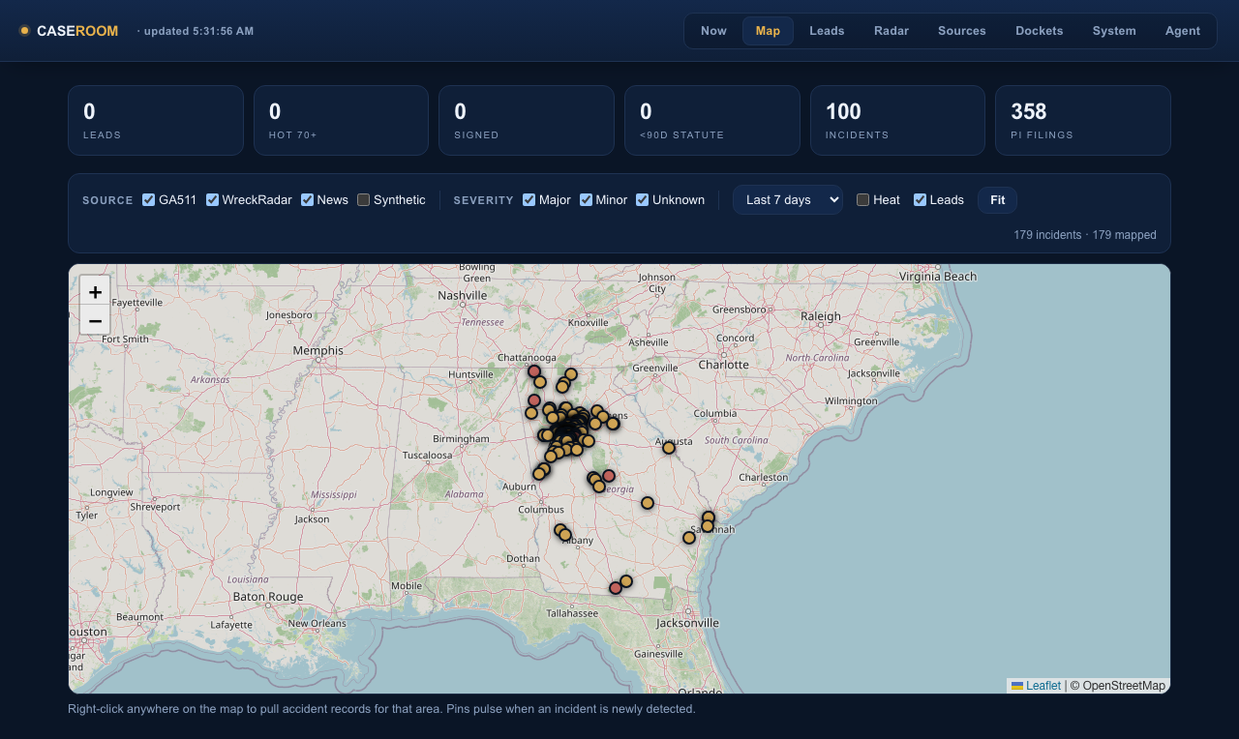The width and height of the screenshot is (1239, 739).
Task: Select the incident pin southwest of Savannah
Action: (x=689, y=538)
